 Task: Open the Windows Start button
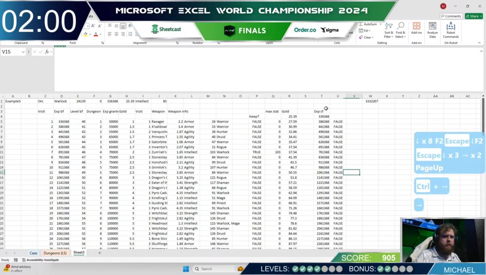[x=186, y=269]
